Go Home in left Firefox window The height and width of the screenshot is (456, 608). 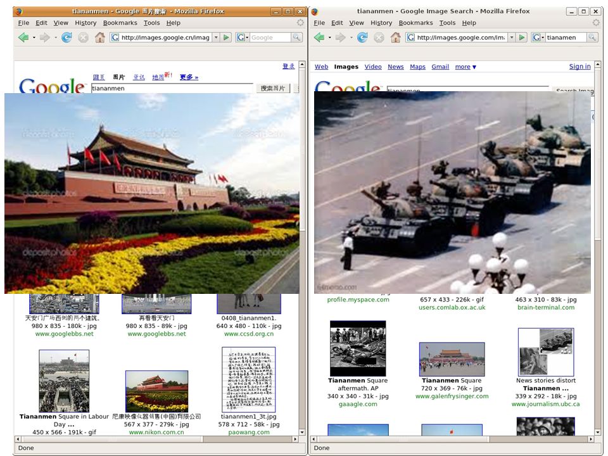(x=100, y=37)
